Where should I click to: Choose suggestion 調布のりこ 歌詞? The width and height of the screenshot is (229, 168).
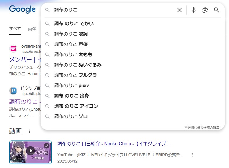click(71, 34)
